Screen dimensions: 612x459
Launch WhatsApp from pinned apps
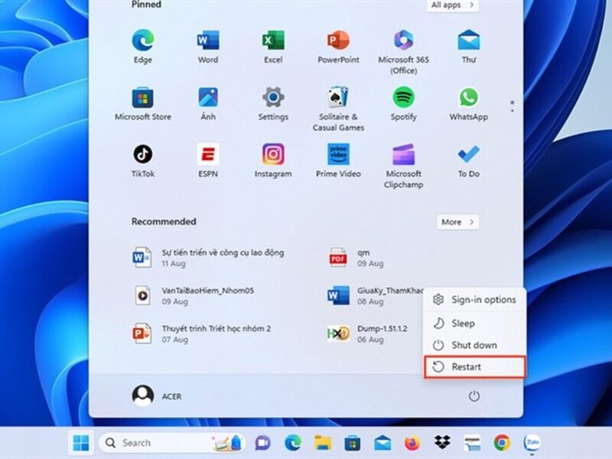point(468,98)
